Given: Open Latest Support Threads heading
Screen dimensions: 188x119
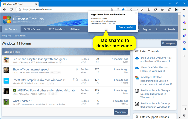Looking at the screenshot, I should click(154, 117).
